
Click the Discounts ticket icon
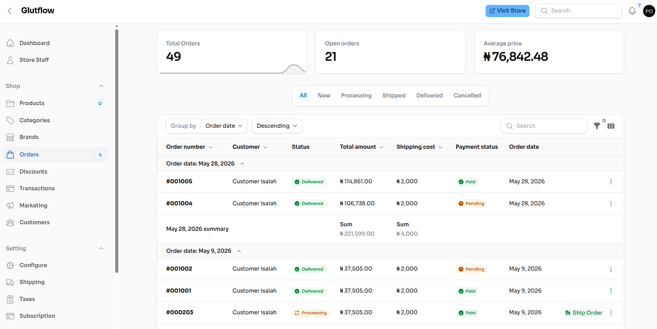pos(10,171)
